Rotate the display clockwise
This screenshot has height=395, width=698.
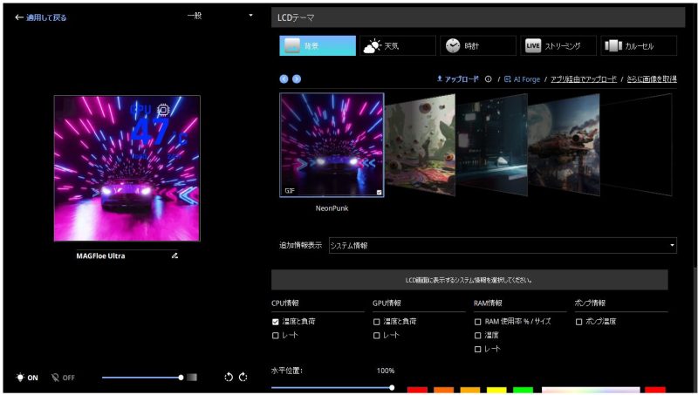[243, 378]
